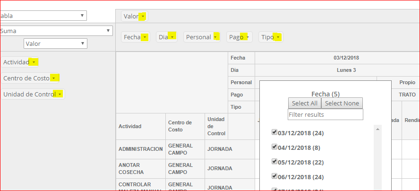
Task: Open the Actividad attribute filter arrow
Action: pos(34,62)
